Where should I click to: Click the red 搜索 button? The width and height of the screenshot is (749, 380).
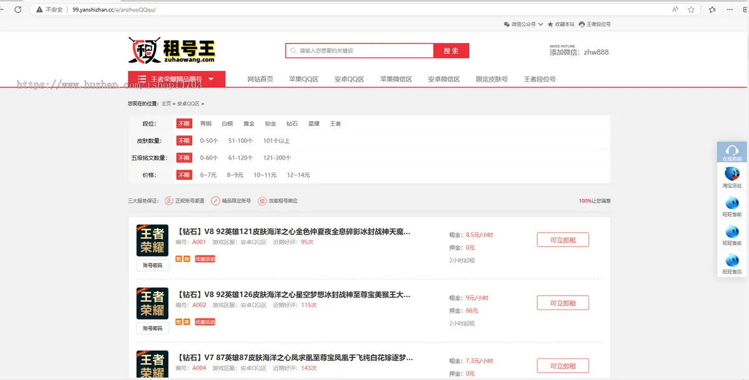pos(451,51)
